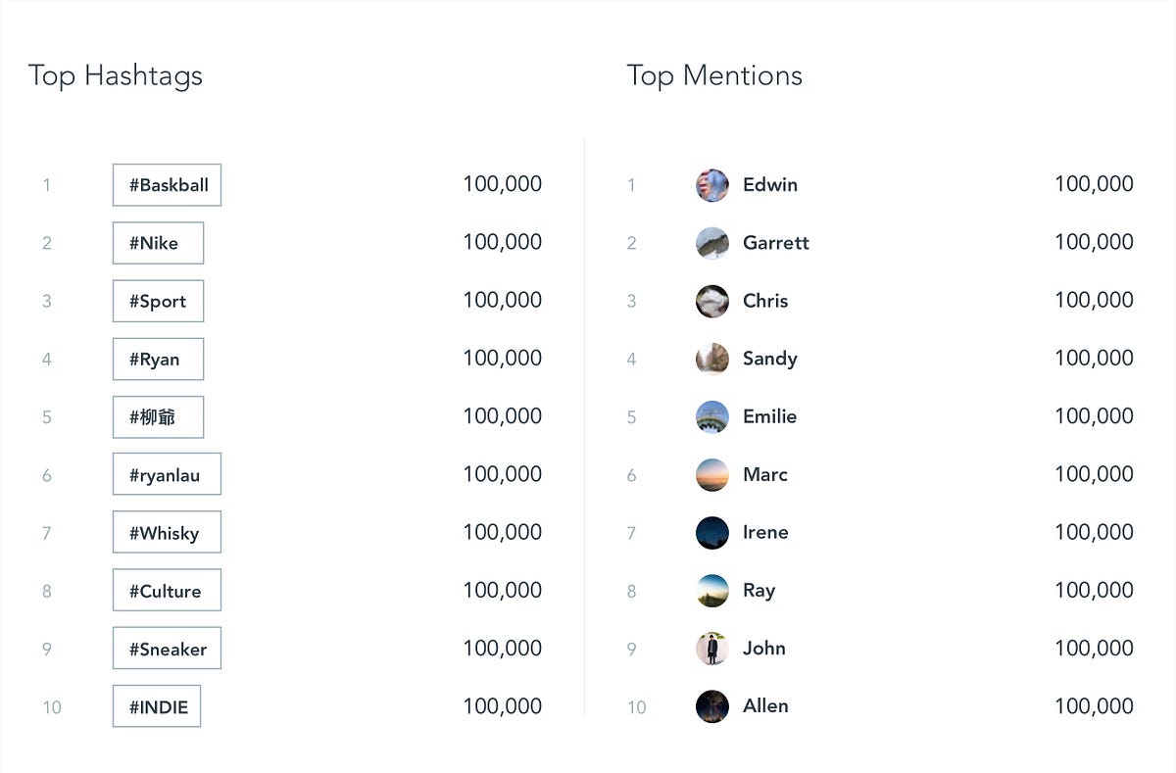Open Ray's profile avatar
1176x773 pixels.
(x=712, y=591)
